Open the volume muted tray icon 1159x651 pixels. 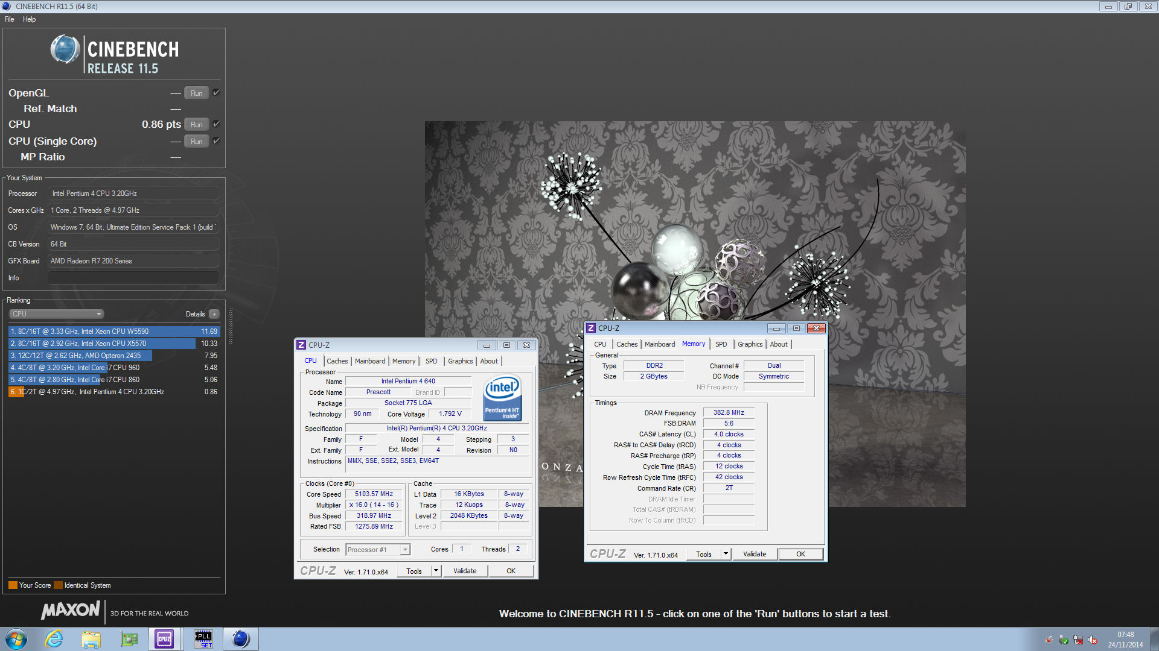pos(1093,640)
